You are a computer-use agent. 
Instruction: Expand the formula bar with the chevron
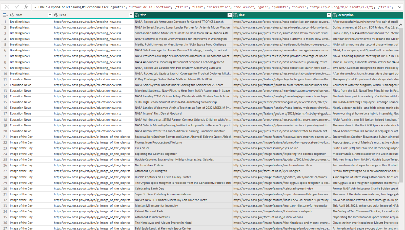pos(400,7)
